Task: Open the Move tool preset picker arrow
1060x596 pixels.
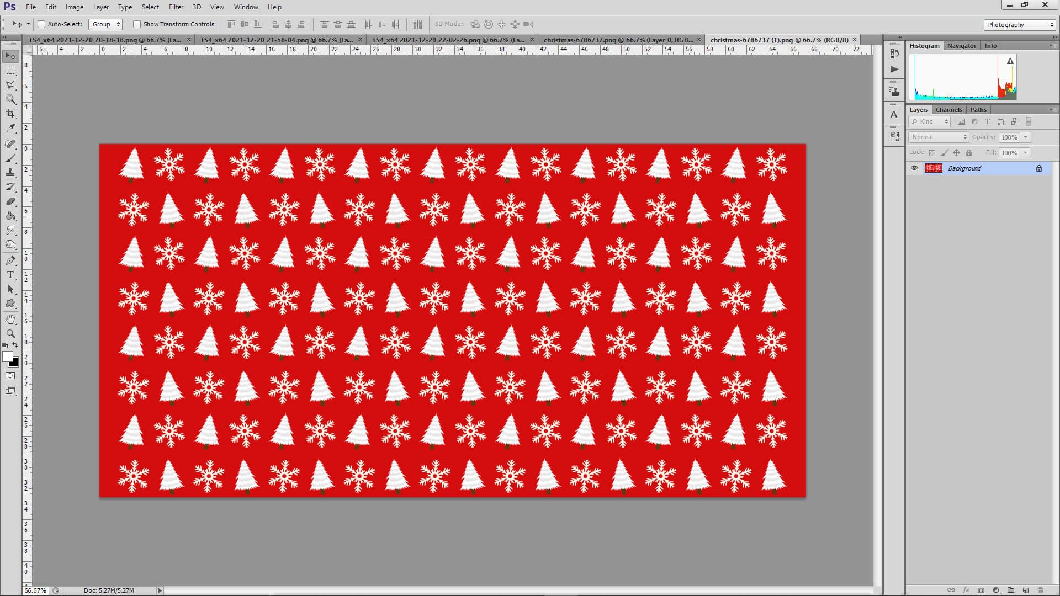Action: tap(28, 24)
